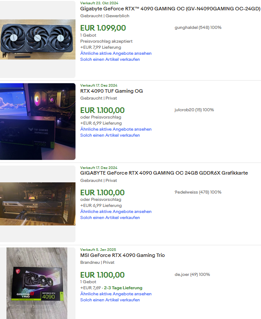Open the RTX 4090 TUF Gaming OG listing title
The image size is (261, 319).
coord(112,91)
